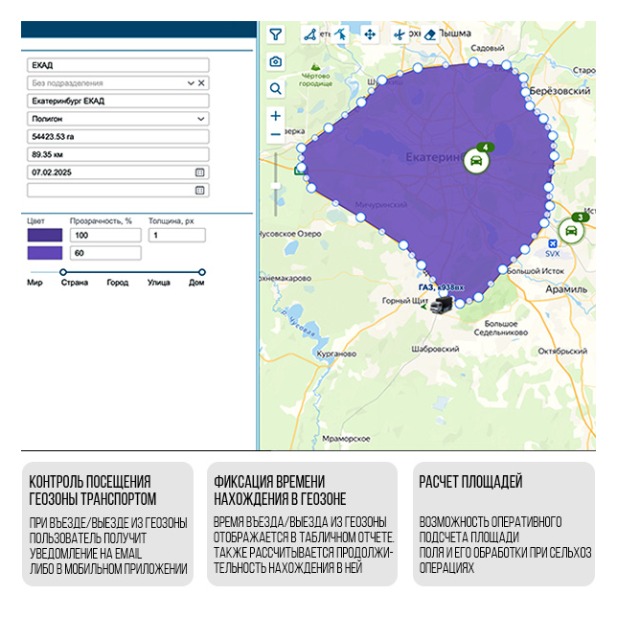The width and height of the screenshot is (617, 617).
Task: Clear the 'Без подразделения' selection with X
Action: tap(201, 83)
